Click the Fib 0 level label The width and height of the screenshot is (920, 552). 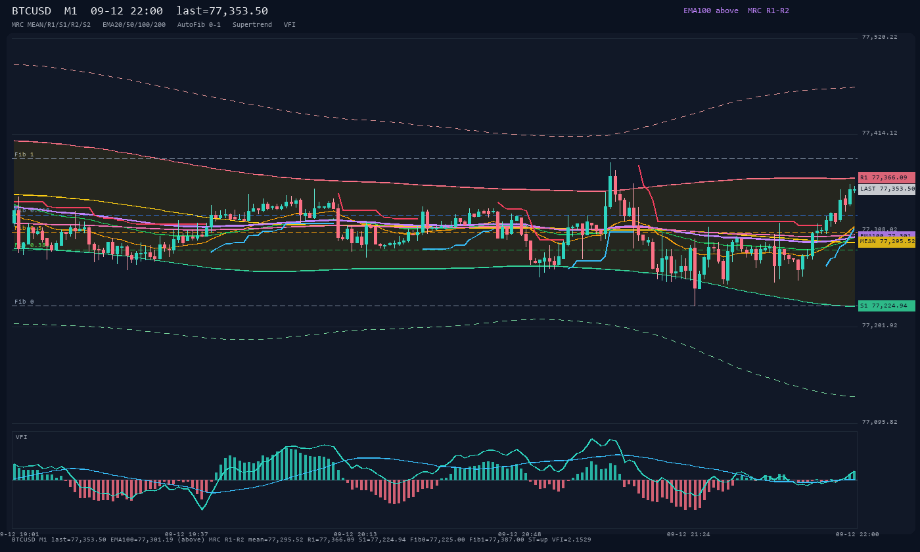(24, 302)
